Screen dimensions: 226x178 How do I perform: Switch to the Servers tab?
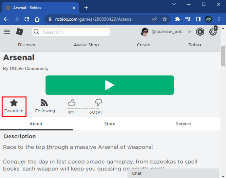pyautogui.click(x=183, y=124)
